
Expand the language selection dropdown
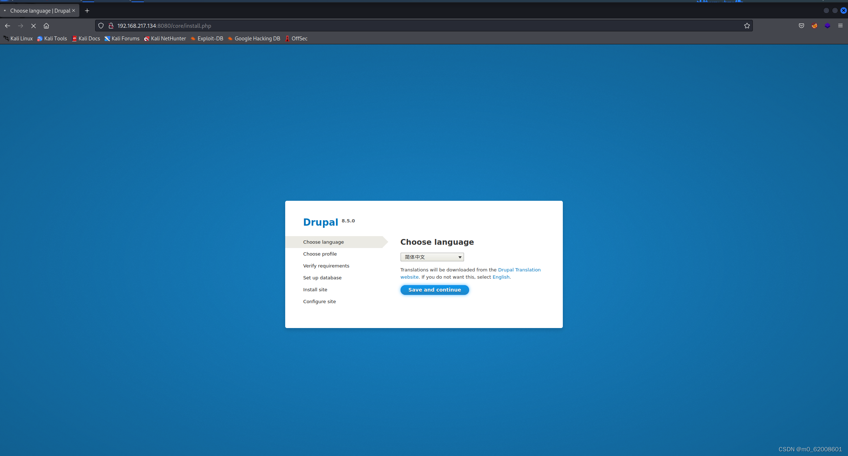click(432, 257)
